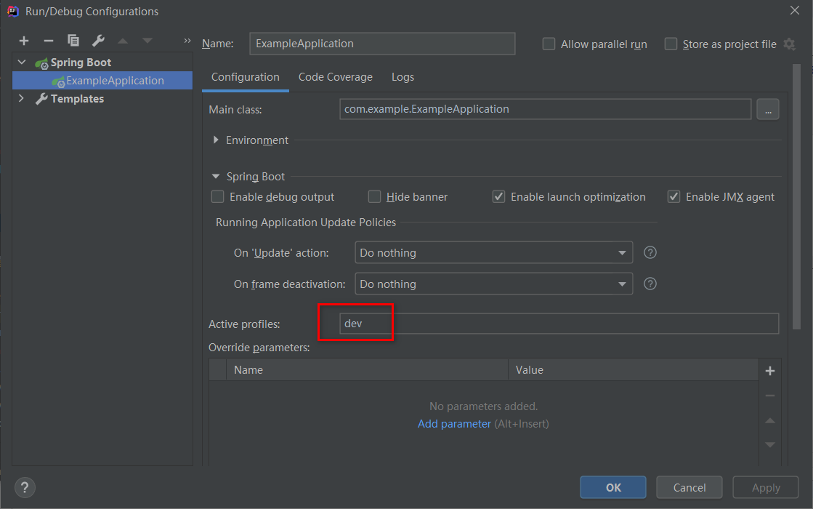Uncheck Enable launch optimization
This screenshot has width=813, height=509.
498,196
